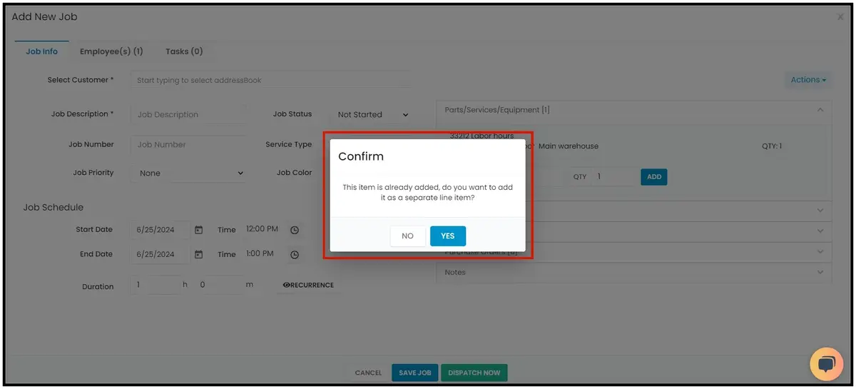Open the Start Date calendar icon
The height and width of the screenshot is (389, 856).
[199, 230]
